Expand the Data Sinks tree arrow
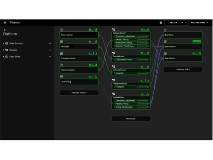The width and height of the screenshot is (213, 160). [3, 57]
